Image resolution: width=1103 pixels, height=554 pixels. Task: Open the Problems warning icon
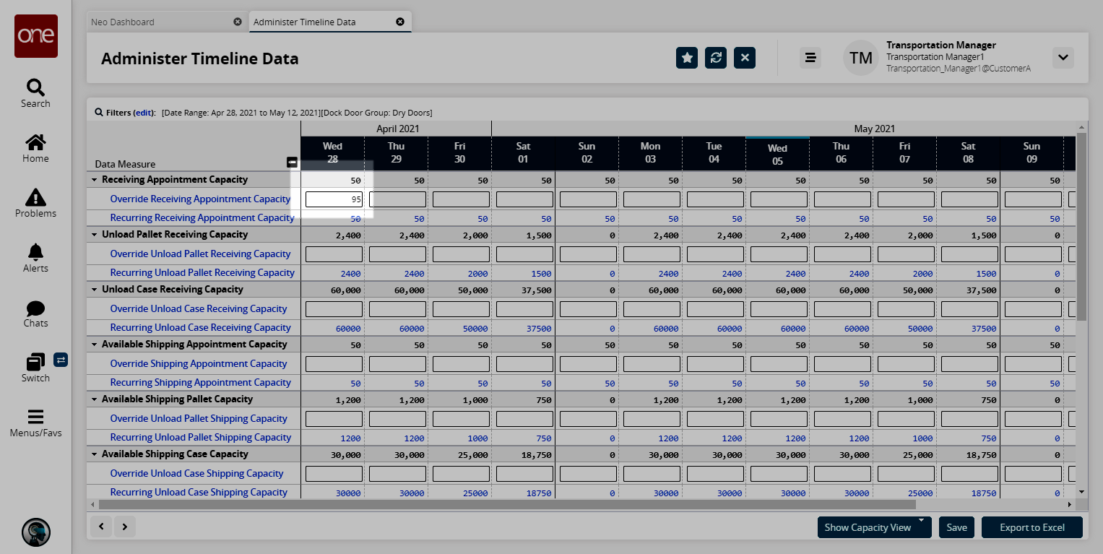click(x=35, y=197)
